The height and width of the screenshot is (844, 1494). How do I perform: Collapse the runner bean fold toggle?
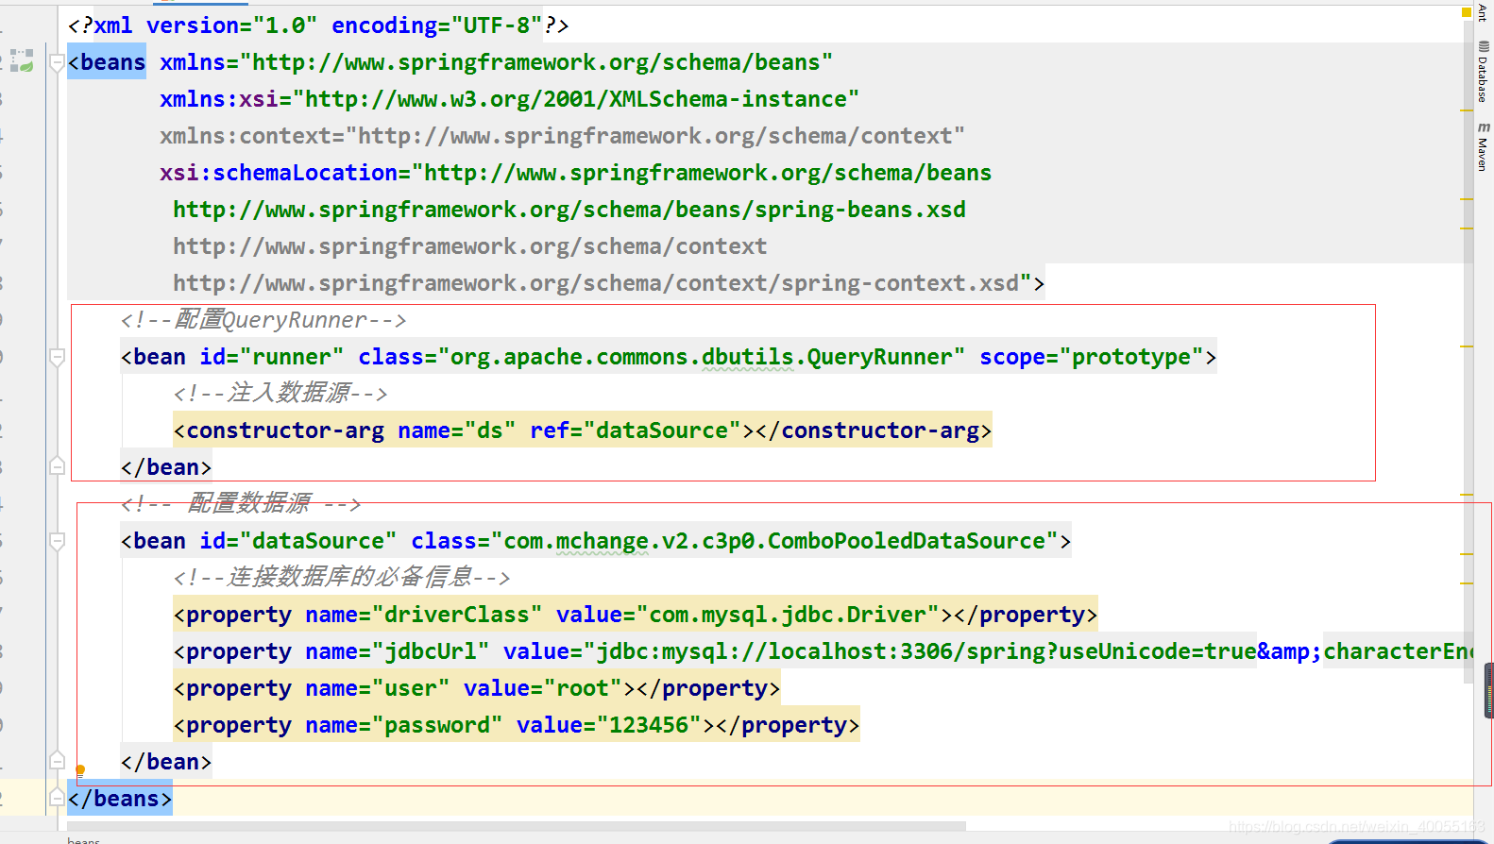57,358
